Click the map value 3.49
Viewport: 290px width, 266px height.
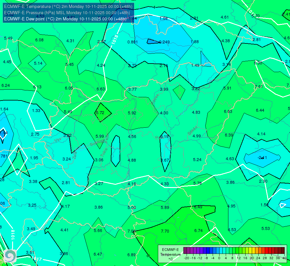click(31, 229)
